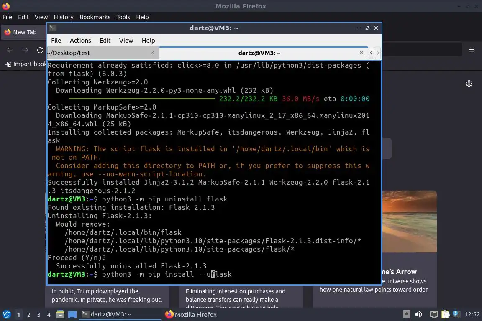Open Firefox Bookmarks menu
The width and height of the screenshot is (482, 321).
(x=95, y=17)
